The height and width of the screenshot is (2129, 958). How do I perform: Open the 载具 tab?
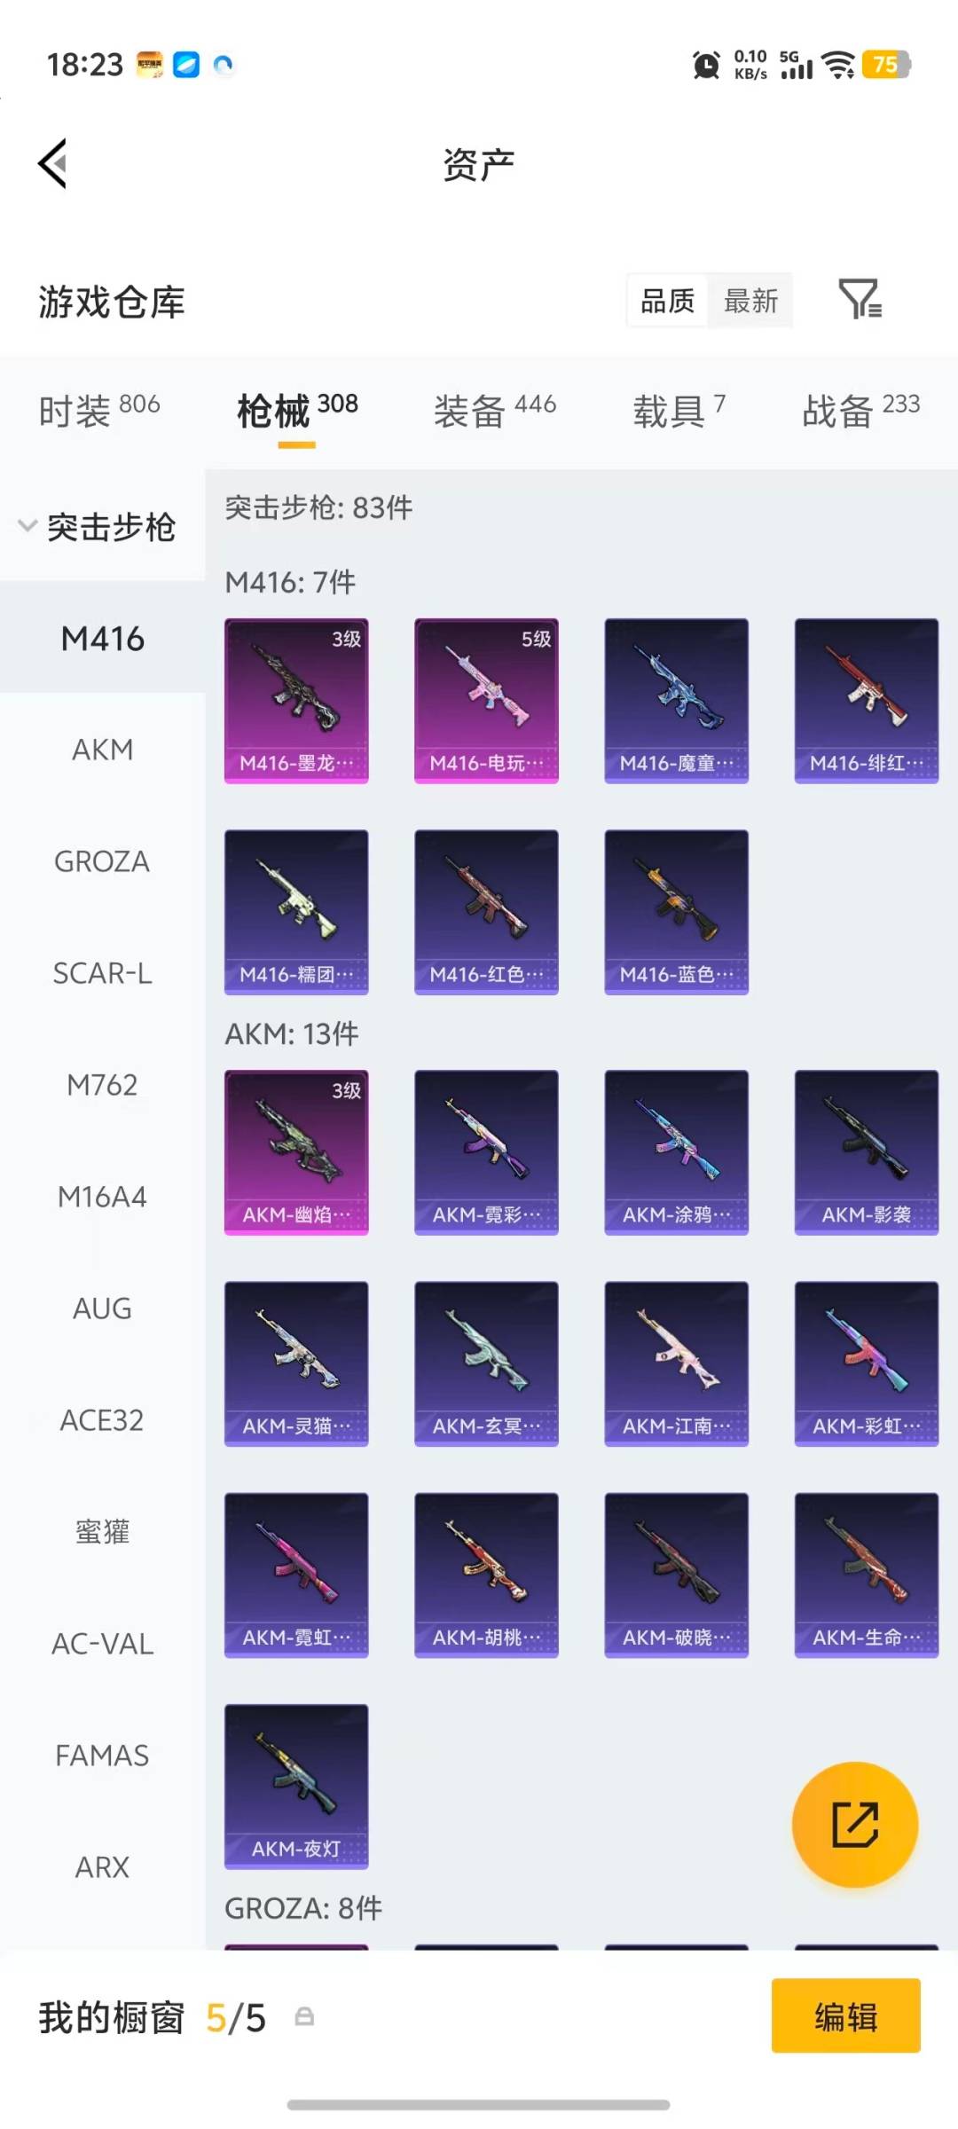click(x=679, y=411)
